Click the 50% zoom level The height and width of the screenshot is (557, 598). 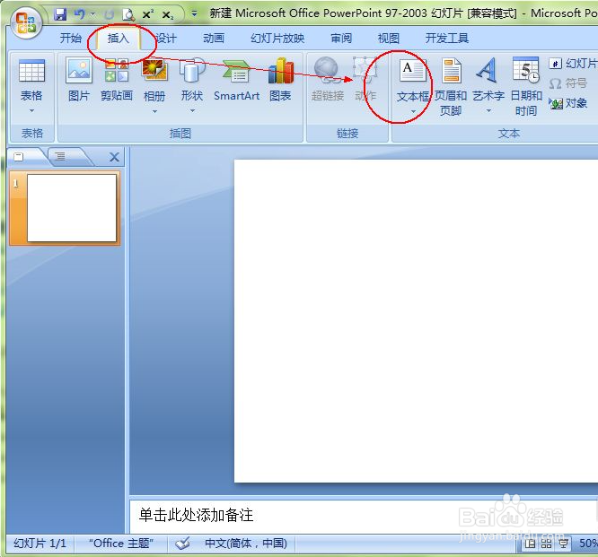(588, 544)
